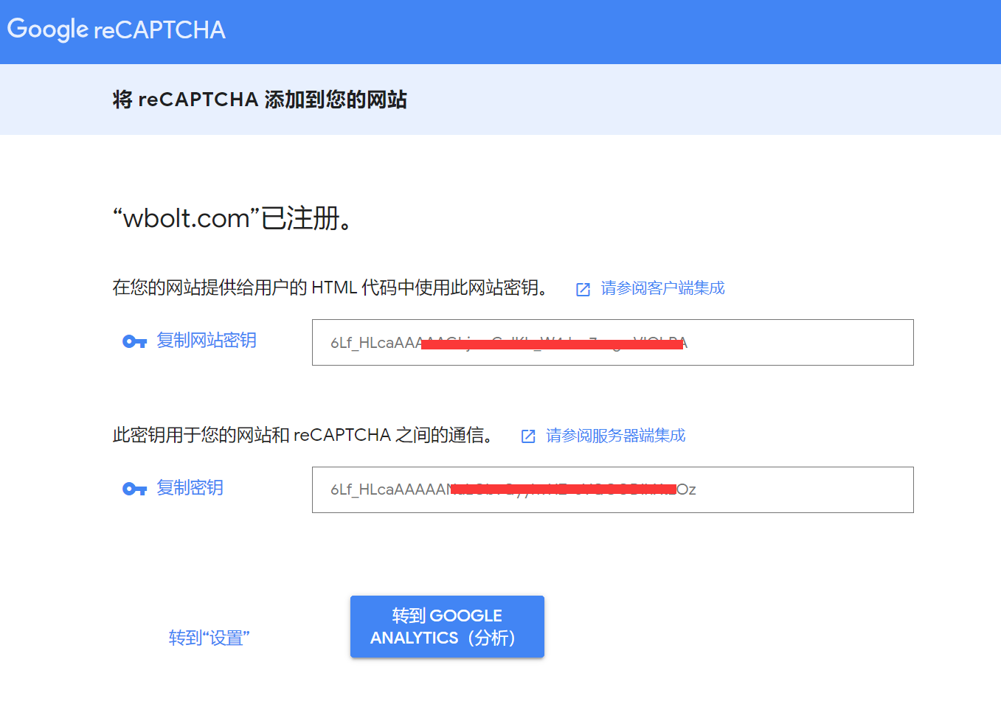This screenshot has height=704, width=1001.
Task: Copy the secret key via 复制密钥
Action: tap(190, 488)
